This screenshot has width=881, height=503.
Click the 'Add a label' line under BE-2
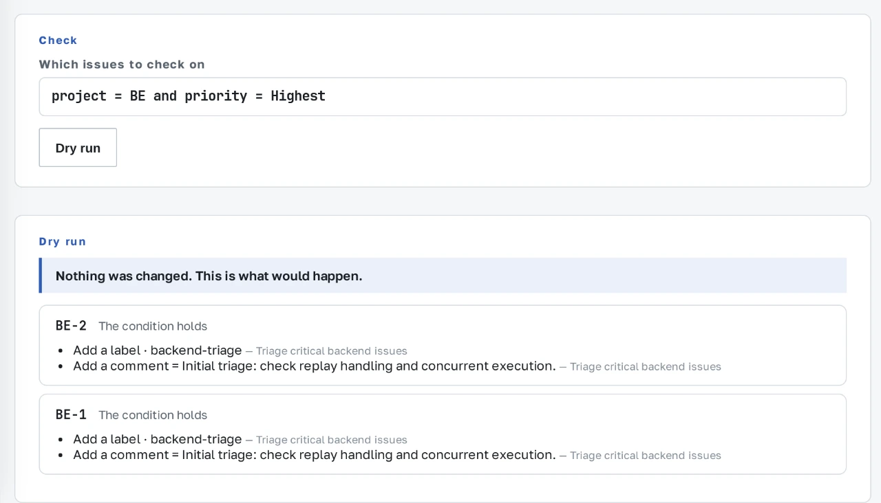pyautogui.click(x=240, y=350)
